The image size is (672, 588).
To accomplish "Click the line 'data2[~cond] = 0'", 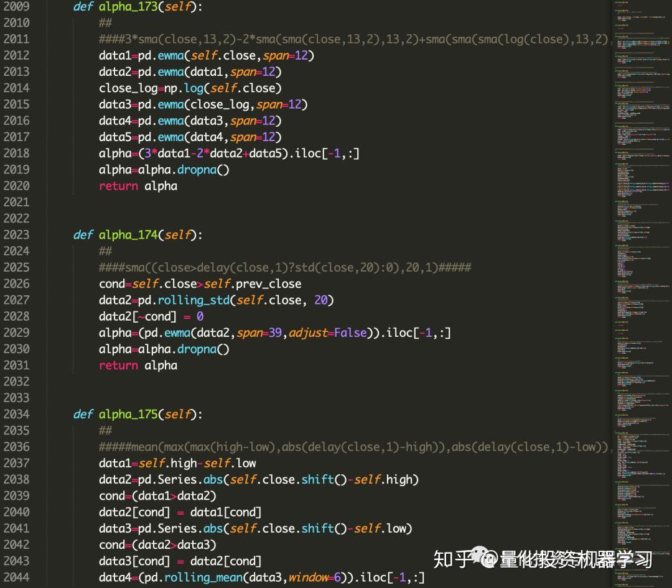I will [151, 316].
